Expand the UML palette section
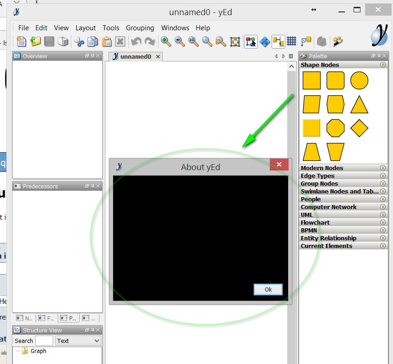This screenshot has width=393, height=364. coord(383,215)
